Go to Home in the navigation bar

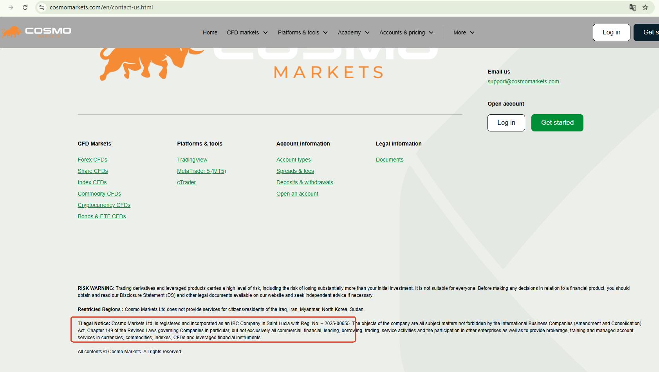(x=210, y=32)
